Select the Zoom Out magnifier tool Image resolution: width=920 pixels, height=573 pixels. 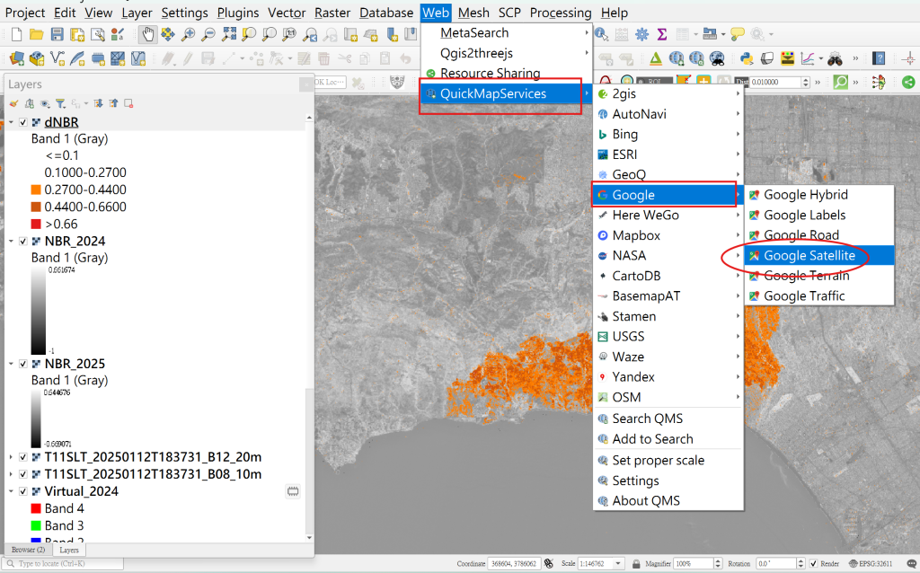(208, 35)
